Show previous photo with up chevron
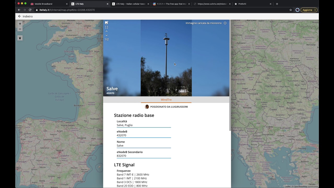The width and height of the screenshot is (334, 188). (106, 31)
